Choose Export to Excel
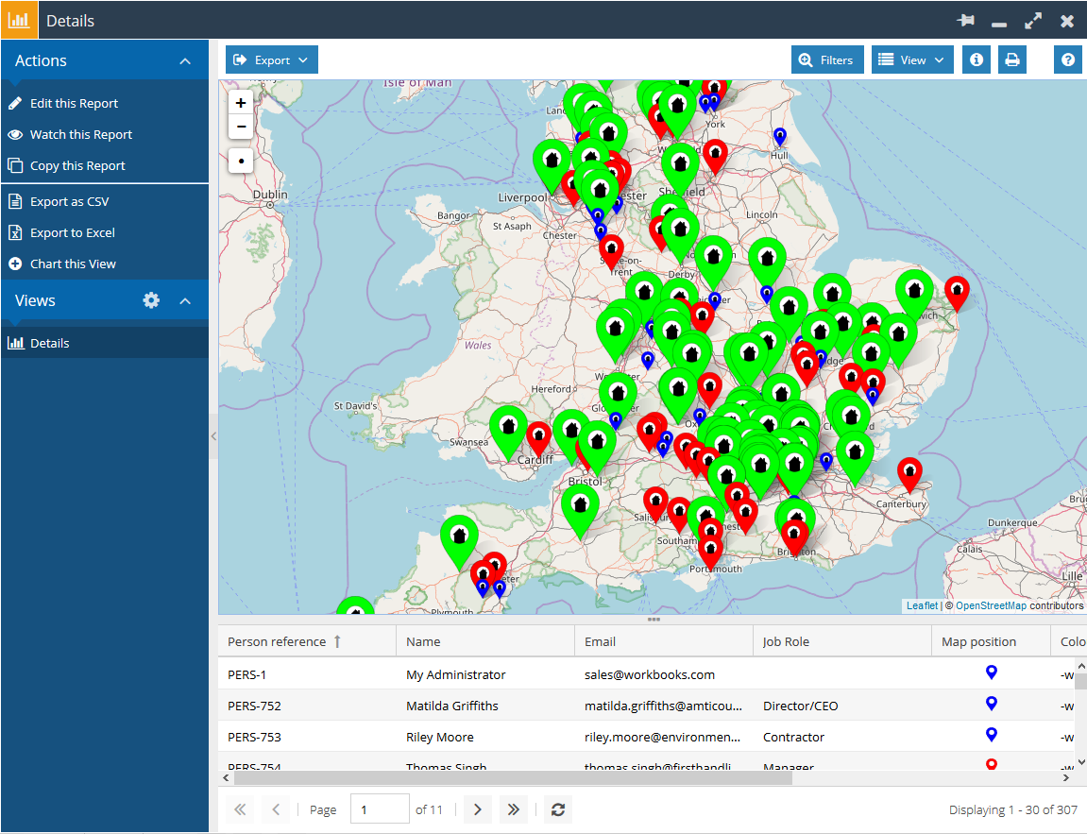Viewport: 1087px width, 834px height. (x=72, y=233)
